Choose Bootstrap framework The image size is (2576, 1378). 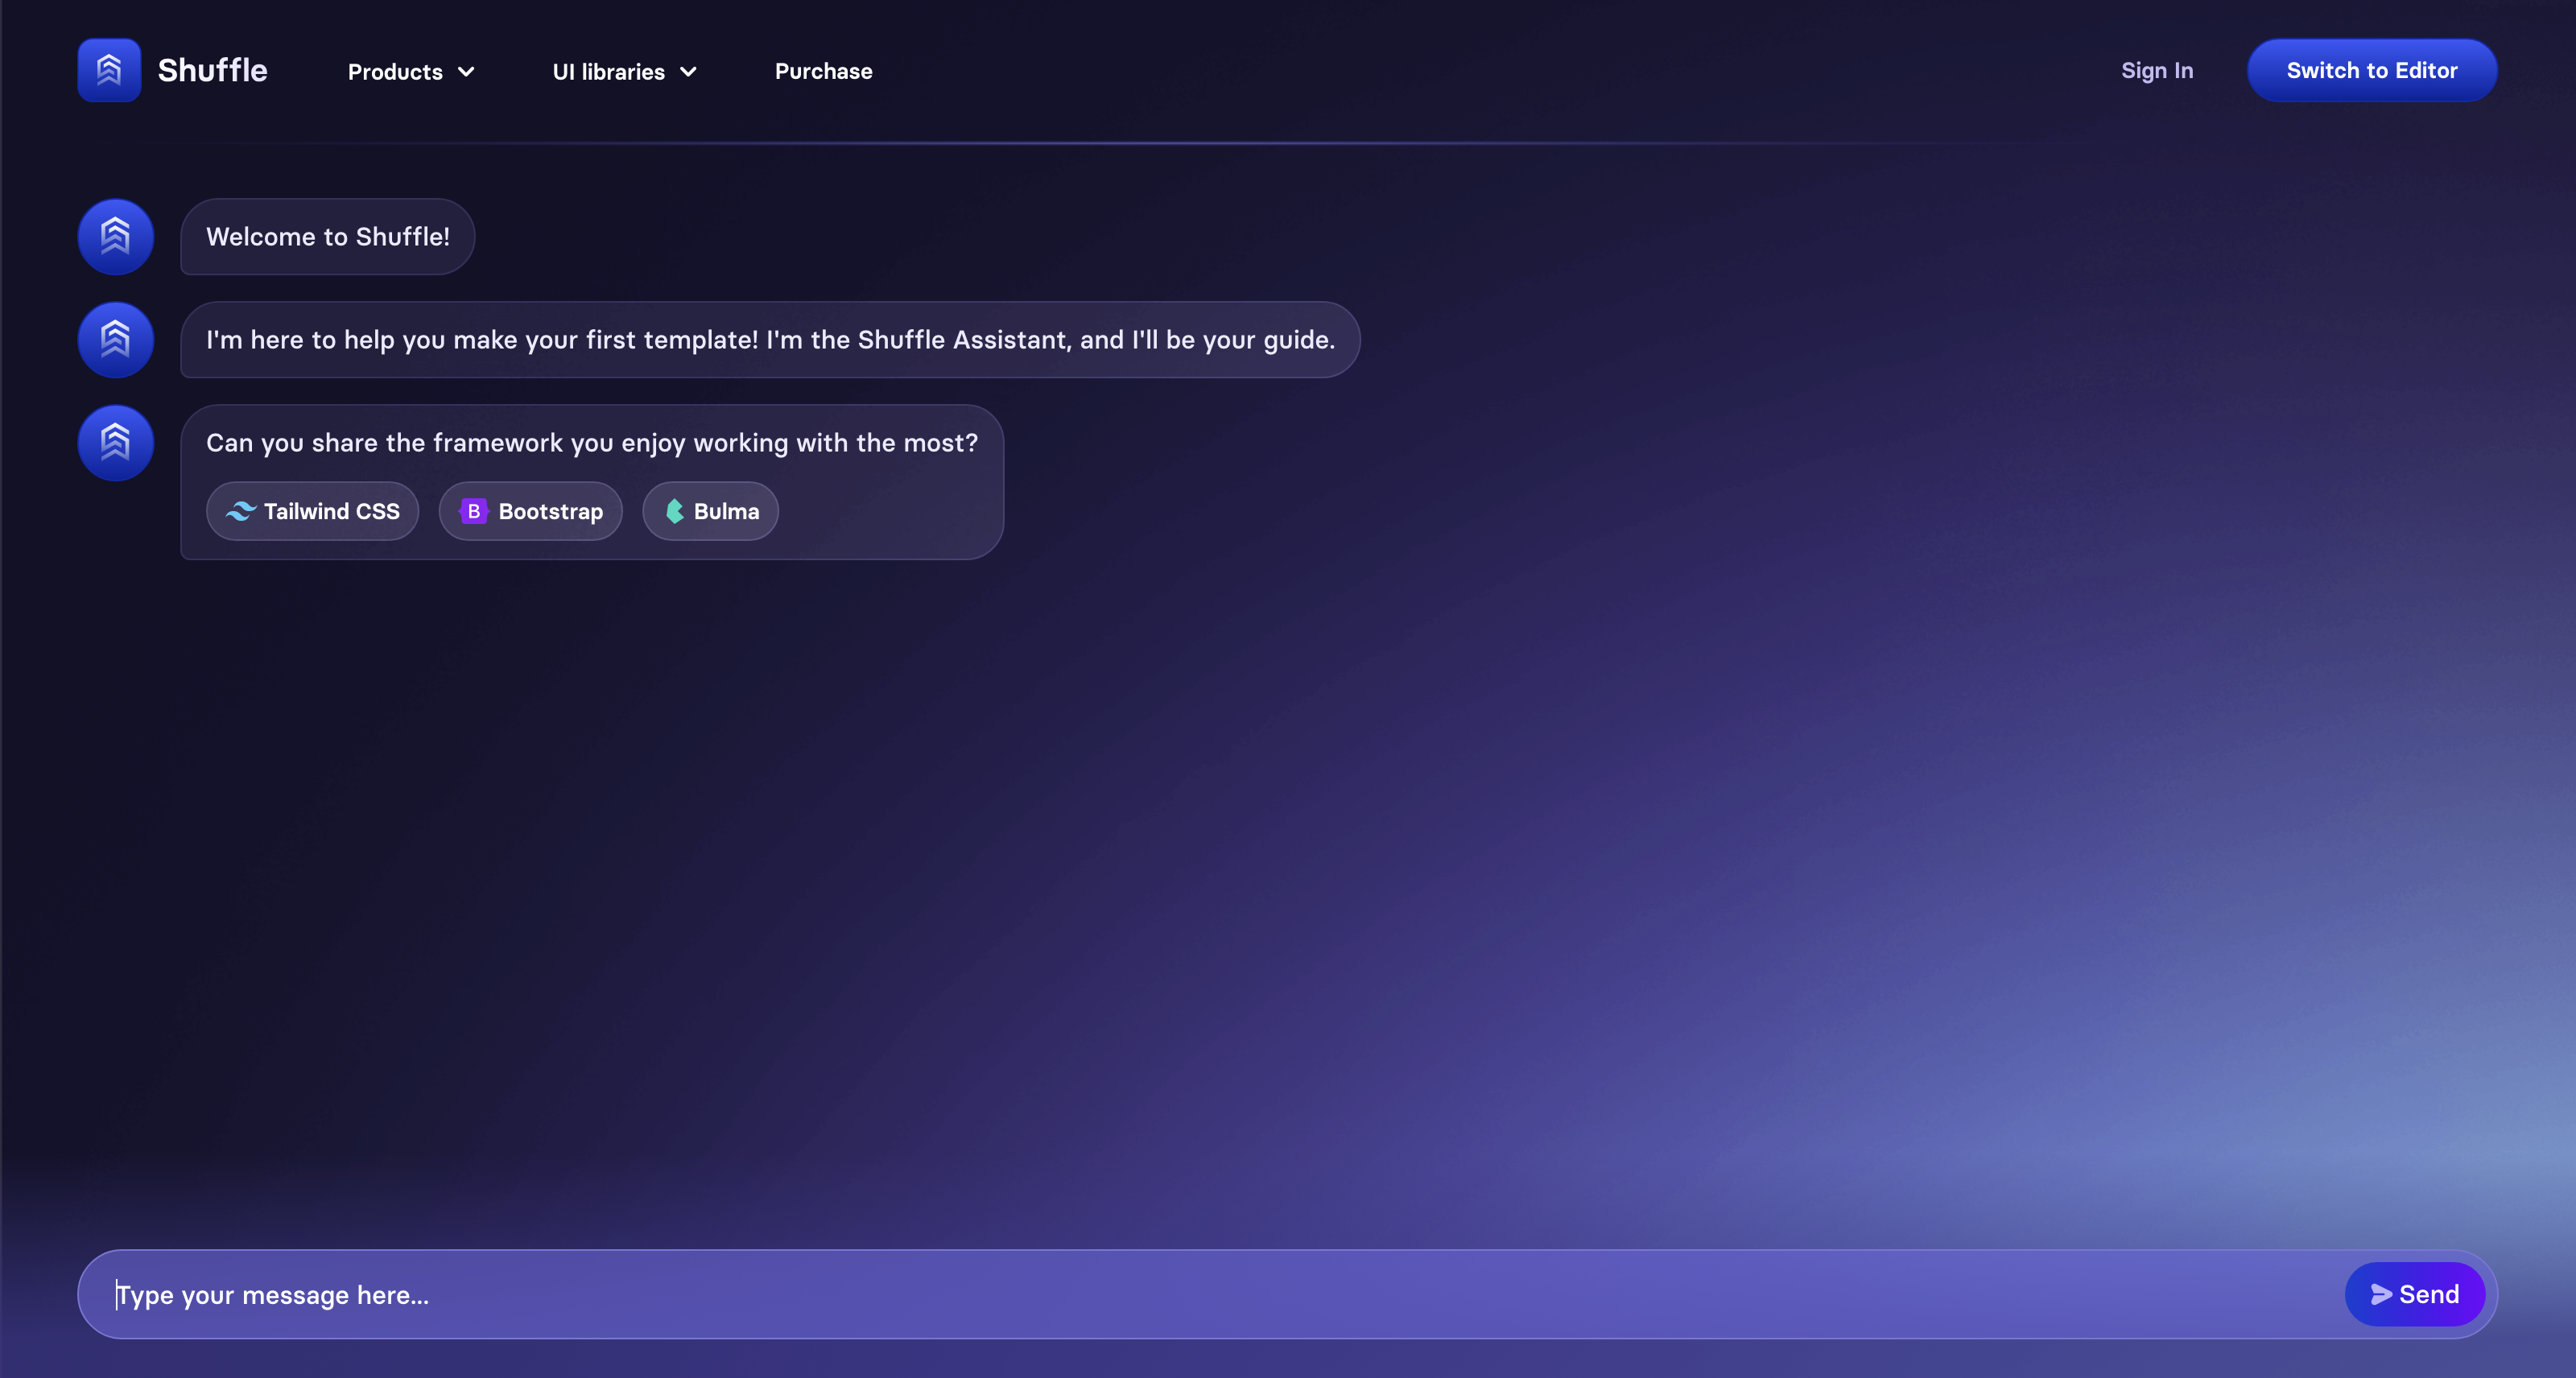[x=530, y=511]
